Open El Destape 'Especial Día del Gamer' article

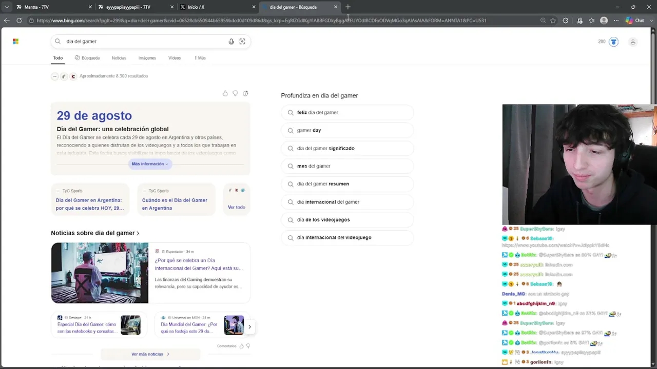coord(98,325)
